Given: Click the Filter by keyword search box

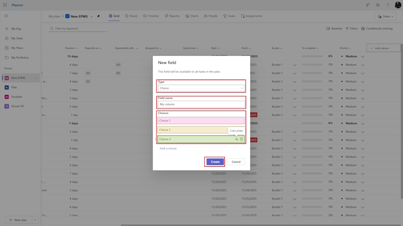Looking at the screenshot, I should 78,28.
